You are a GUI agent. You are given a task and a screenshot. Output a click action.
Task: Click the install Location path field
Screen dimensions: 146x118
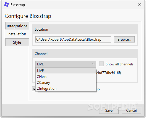click(x=73, y=40)
